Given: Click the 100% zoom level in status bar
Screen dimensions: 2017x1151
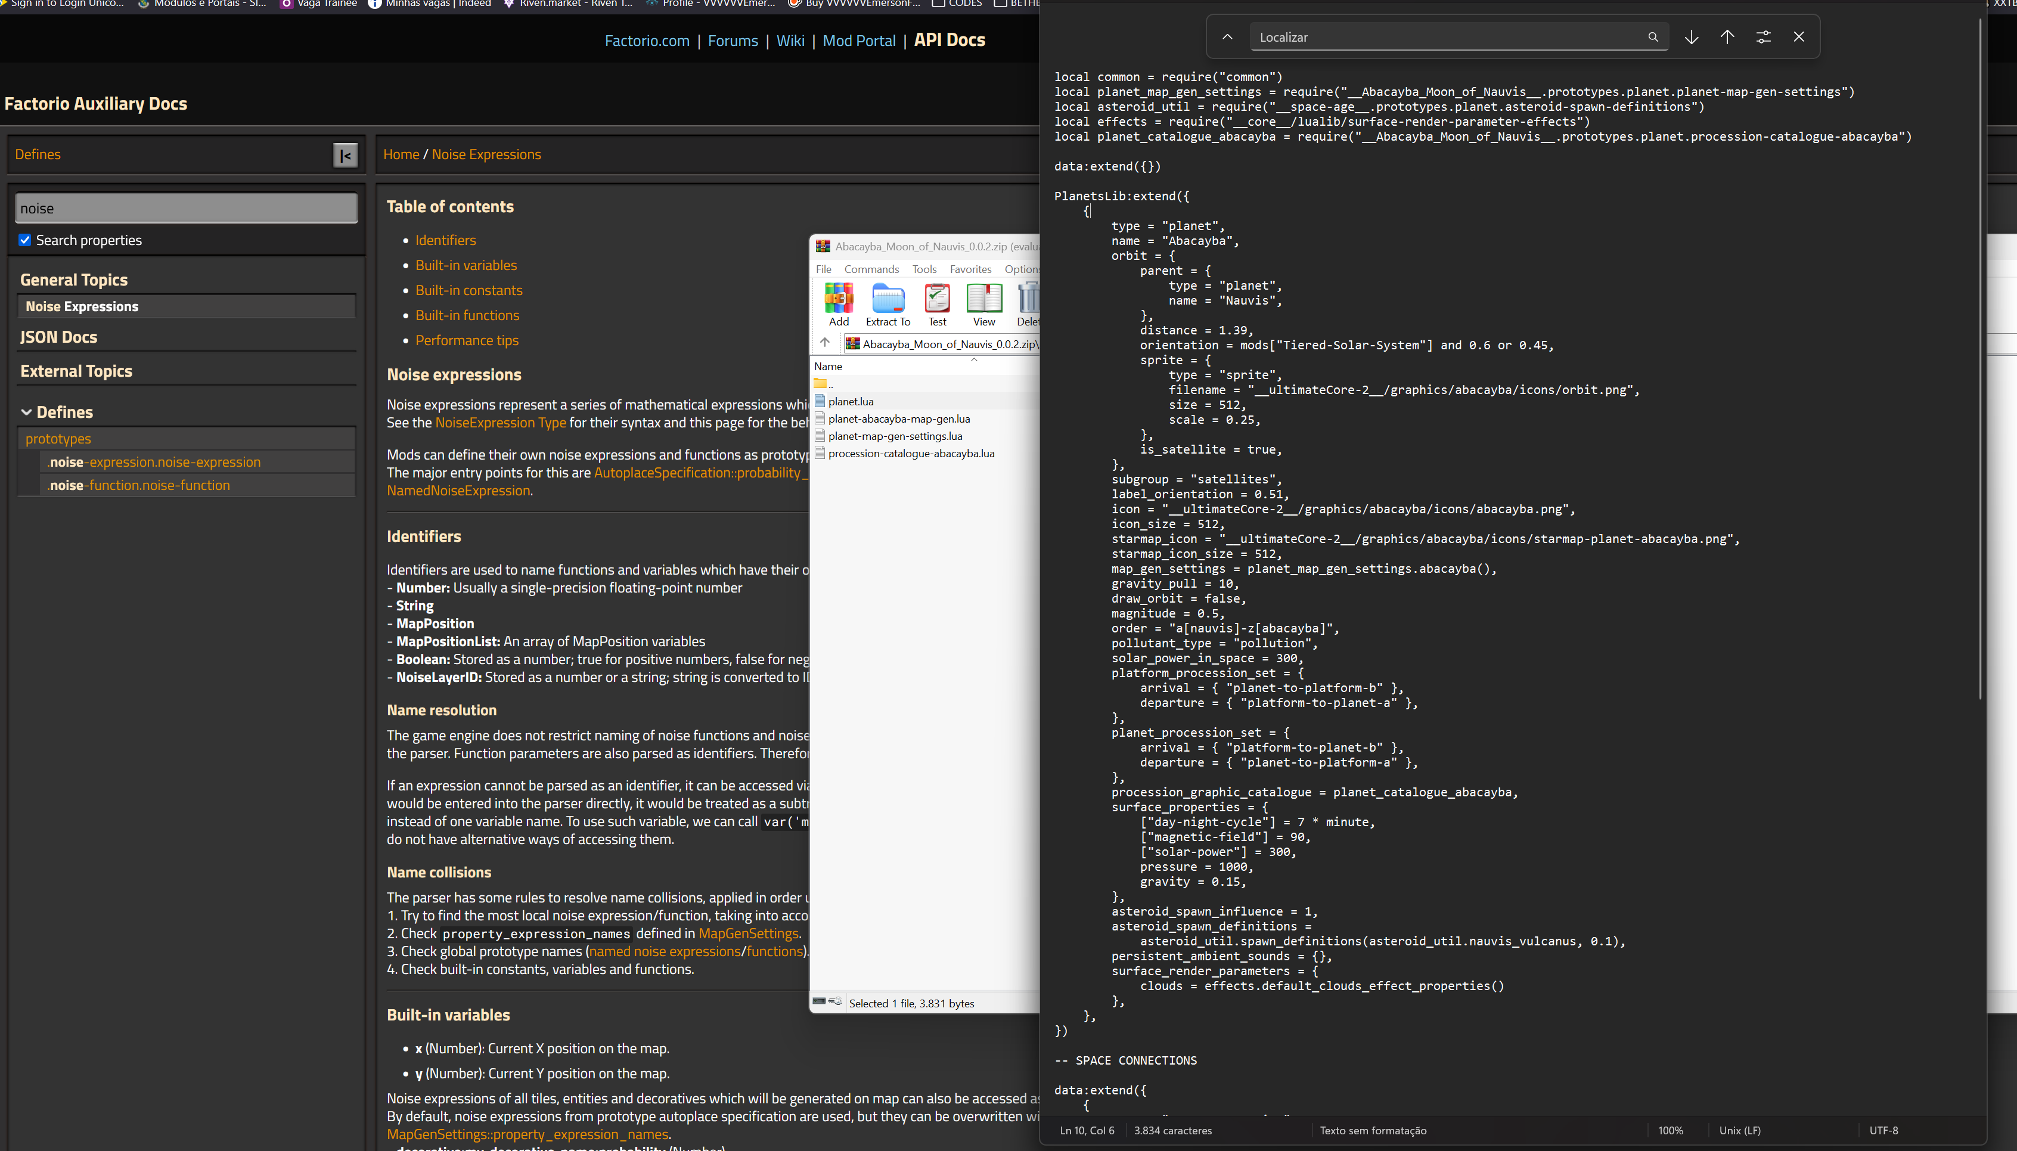Looking at the screenshot, I should [1670, 1131].
